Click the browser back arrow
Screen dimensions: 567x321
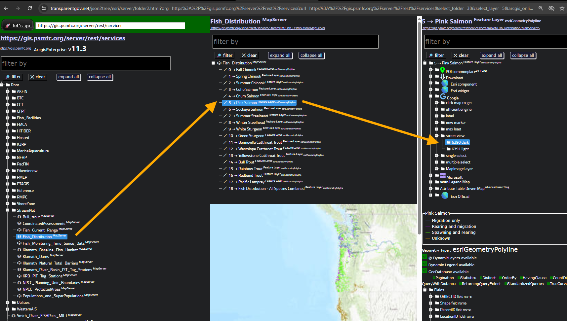pos(6,8)
